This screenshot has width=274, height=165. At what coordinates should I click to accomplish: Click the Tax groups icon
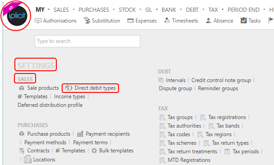pos(162,118)
